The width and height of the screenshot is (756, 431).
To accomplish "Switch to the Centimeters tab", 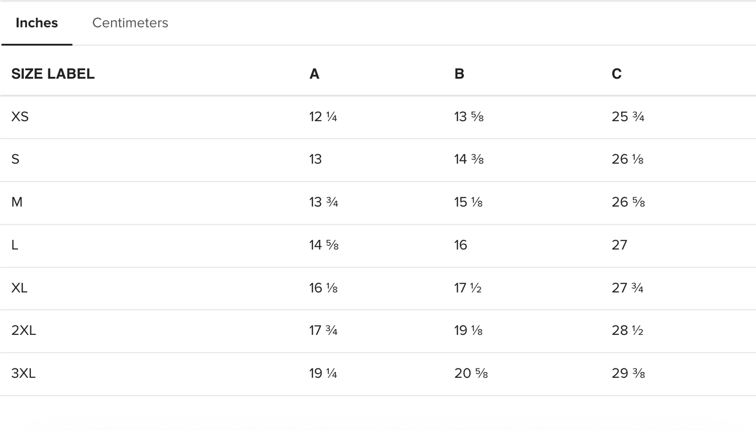I will click(x=130, y=23).
